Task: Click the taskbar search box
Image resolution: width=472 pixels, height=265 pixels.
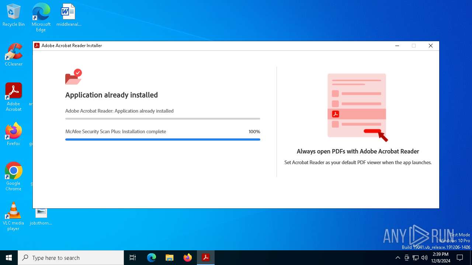Action: tap(71, 258)
